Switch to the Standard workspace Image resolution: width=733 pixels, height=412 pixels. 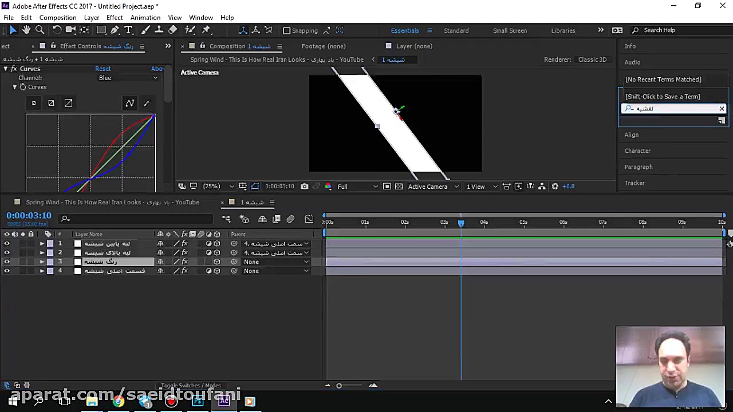tap(456, 30)
